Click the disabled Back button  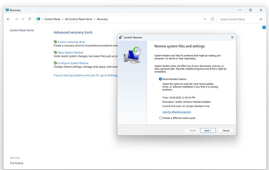pyautogui.click(x=192, y=131)
